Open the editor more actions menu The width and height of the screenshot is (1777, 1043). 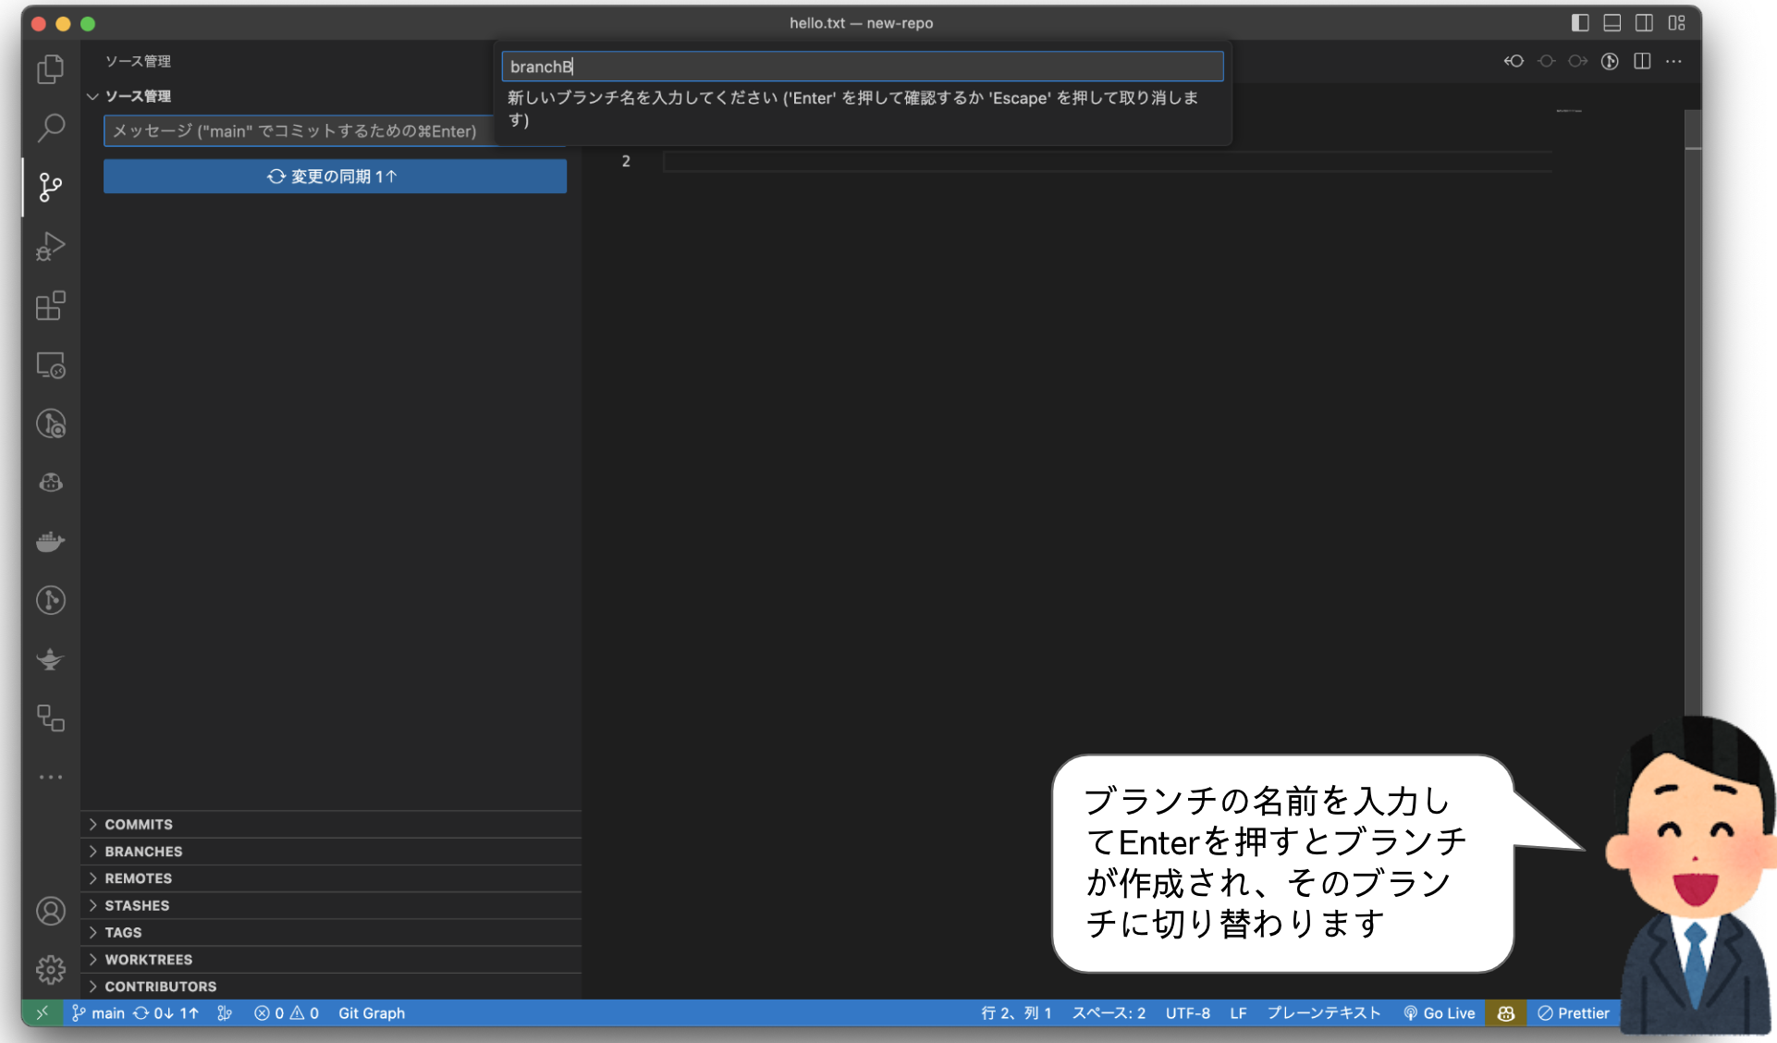click(x=1673, y=61)
